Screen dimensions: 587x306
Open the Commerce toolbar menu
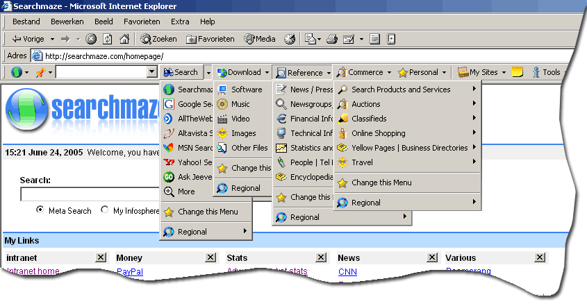(x=360, y=72)
